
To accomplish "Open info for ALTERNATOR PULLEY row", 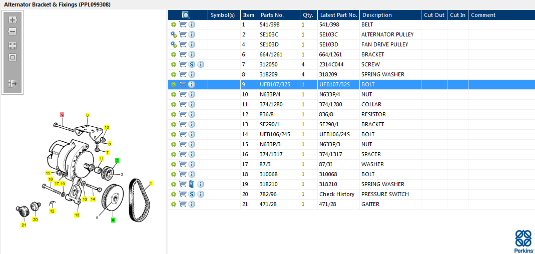I will (x=192, y=34).
